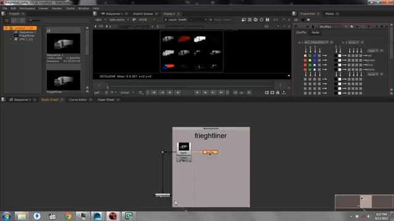
Task: Click the wipe/viewer layout icon in viewer toolbar
Action: [244, 20]
